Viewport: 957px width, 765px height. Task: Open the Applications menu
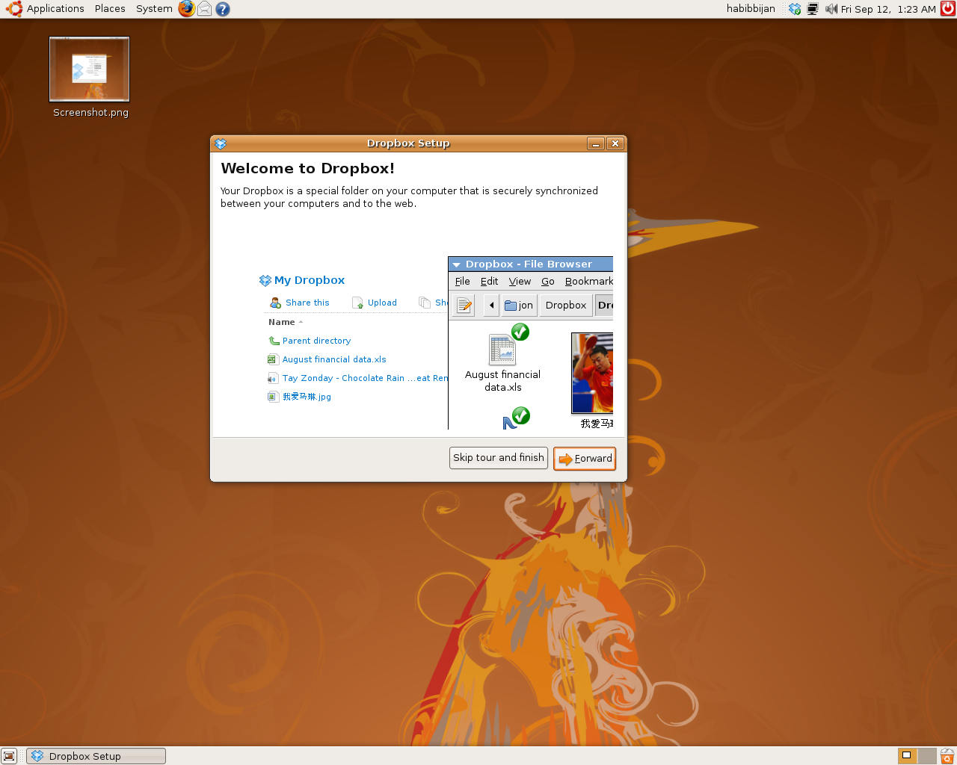pyautogui.click(x=55, y=9)
